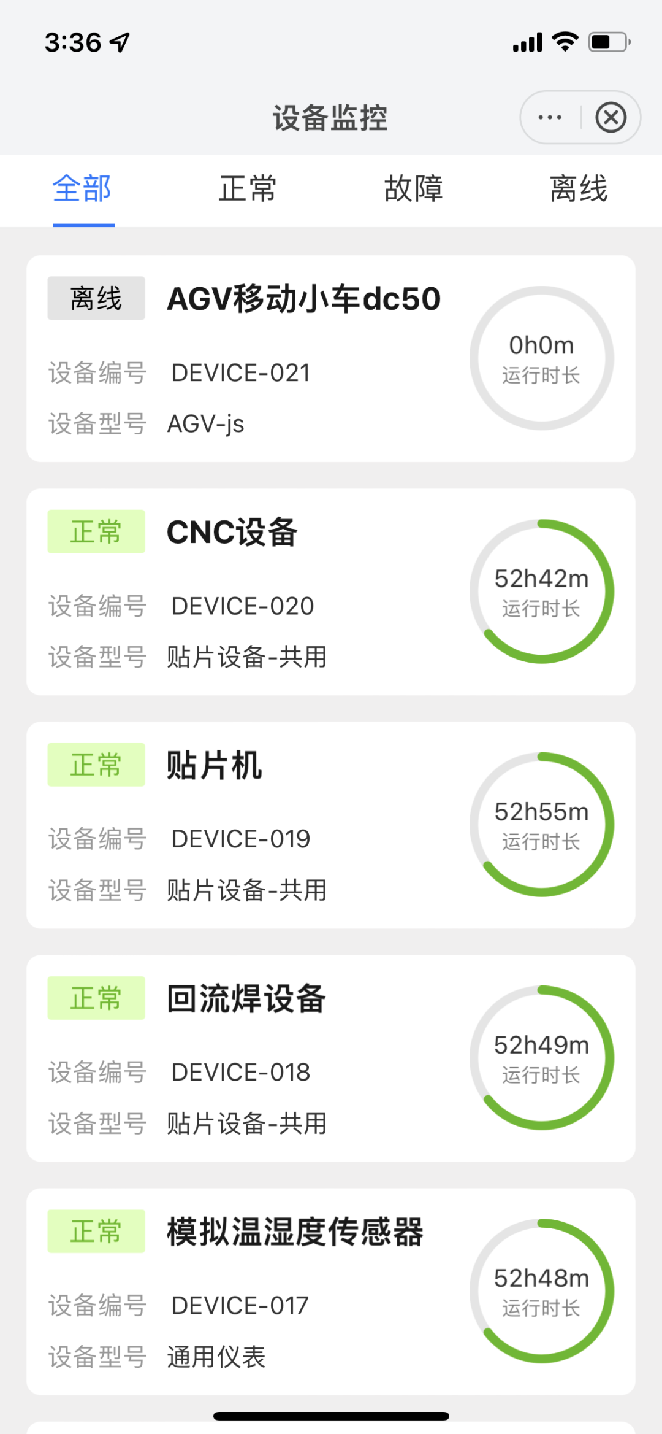Screen dimensions: 662x1434
Task: Tap the battery indicator icon
Action: [609, 42]
